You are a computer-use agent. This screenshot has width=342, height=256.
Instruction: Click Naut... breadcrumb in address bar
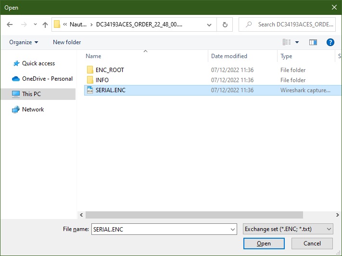[78, 24]
